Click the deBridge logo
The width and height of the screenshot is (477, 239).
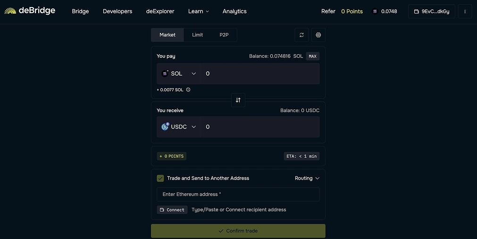(30, 11)
